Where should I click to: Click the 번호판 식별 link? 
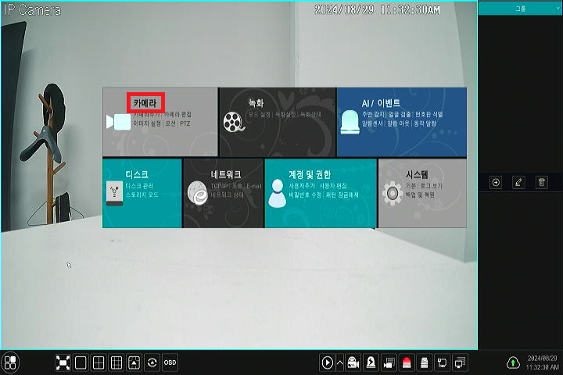coord(429,115)
